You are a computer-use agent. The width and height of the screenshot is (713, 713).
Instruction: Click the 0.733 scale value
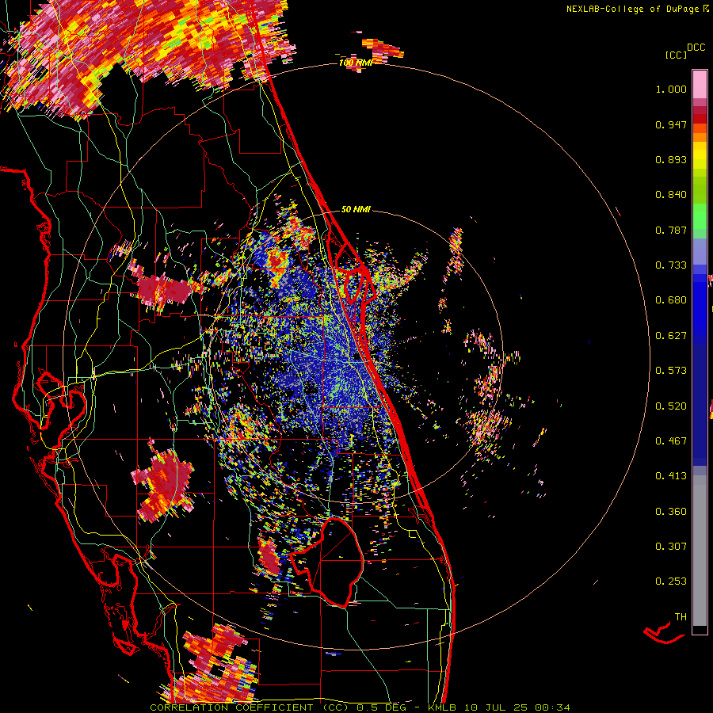pos(671,265)
